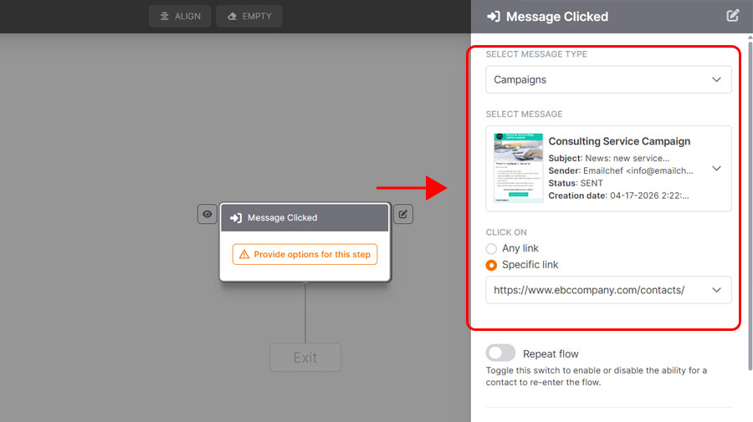Enable the Repeat flow switch

point(501,353)
